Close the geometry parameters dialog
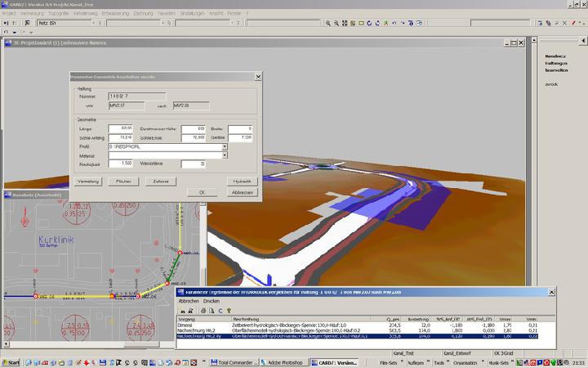The height and width of the screenshot is (368, 588). (258, 77)
